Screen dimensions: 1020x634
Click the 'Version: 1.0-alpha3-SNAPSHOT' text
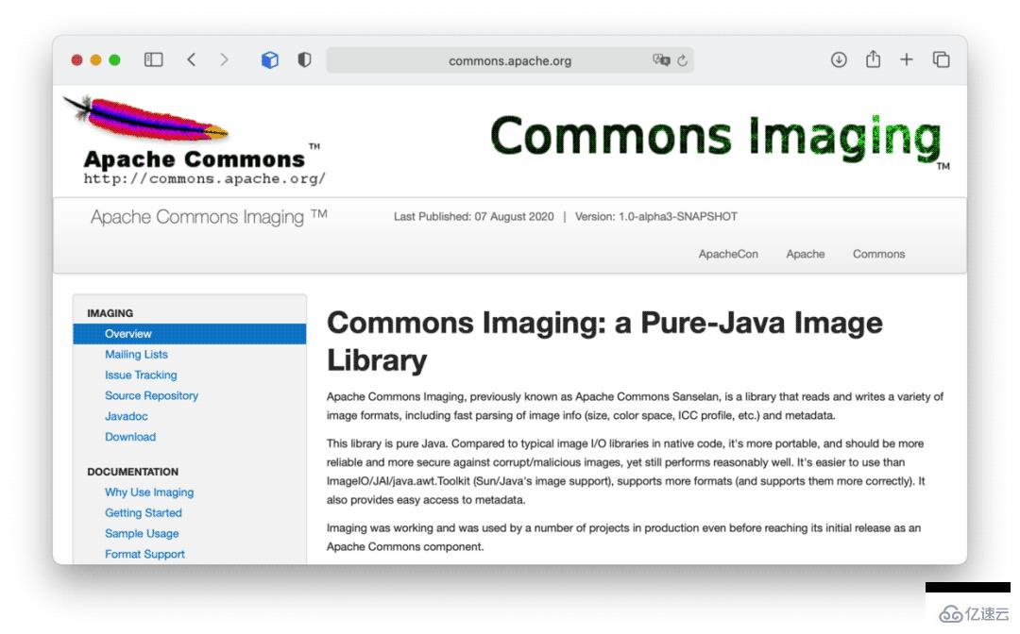(655, 216)
